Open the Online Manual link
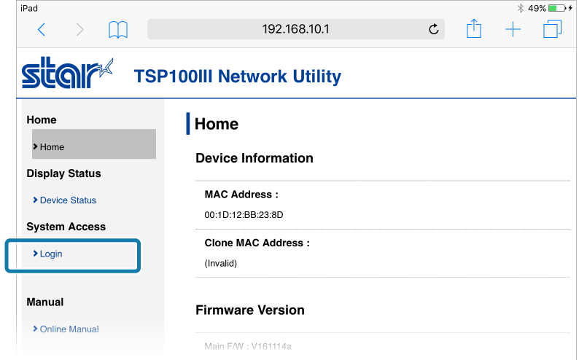 click(x=69, y=329)
